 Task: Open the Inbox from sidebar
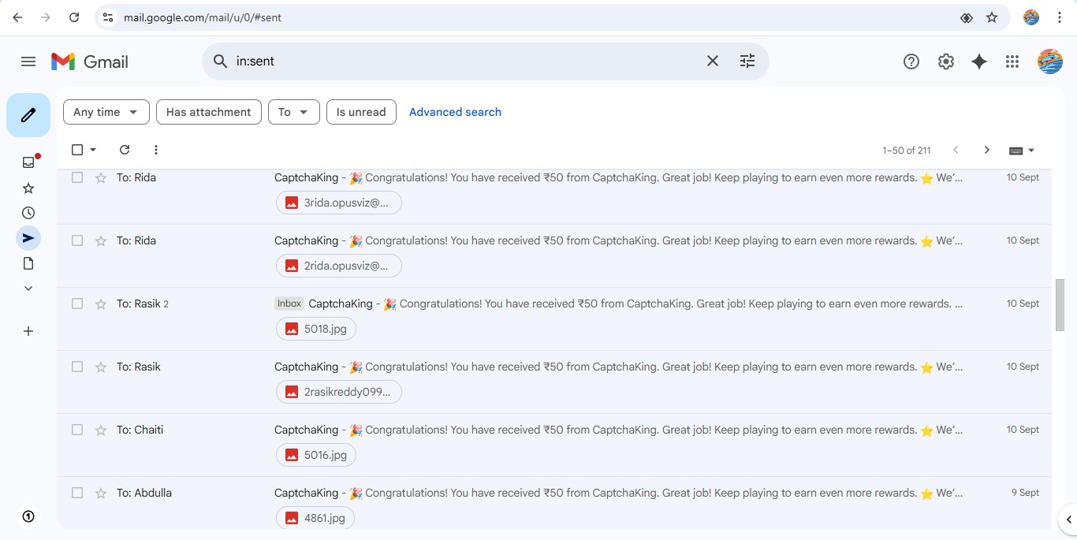[28, 162]
